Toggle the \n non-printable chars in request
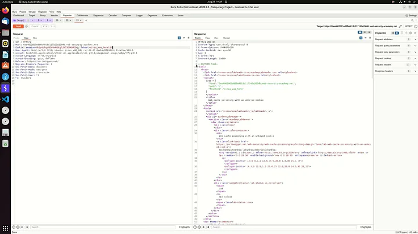The width and height of the screenshot is (418, 234). click(184, 38)
